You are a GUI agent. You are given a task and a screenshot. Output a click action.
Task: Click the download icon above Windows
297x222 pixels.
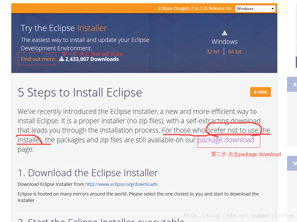224,33
